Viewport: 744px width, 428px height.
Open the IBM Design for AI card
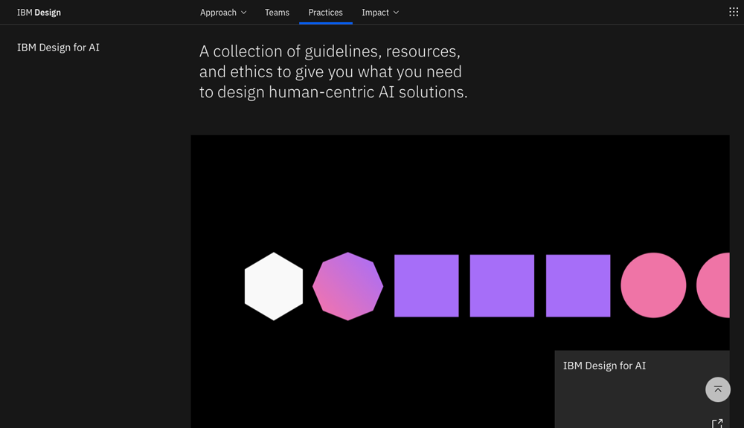tap(642, 389)
